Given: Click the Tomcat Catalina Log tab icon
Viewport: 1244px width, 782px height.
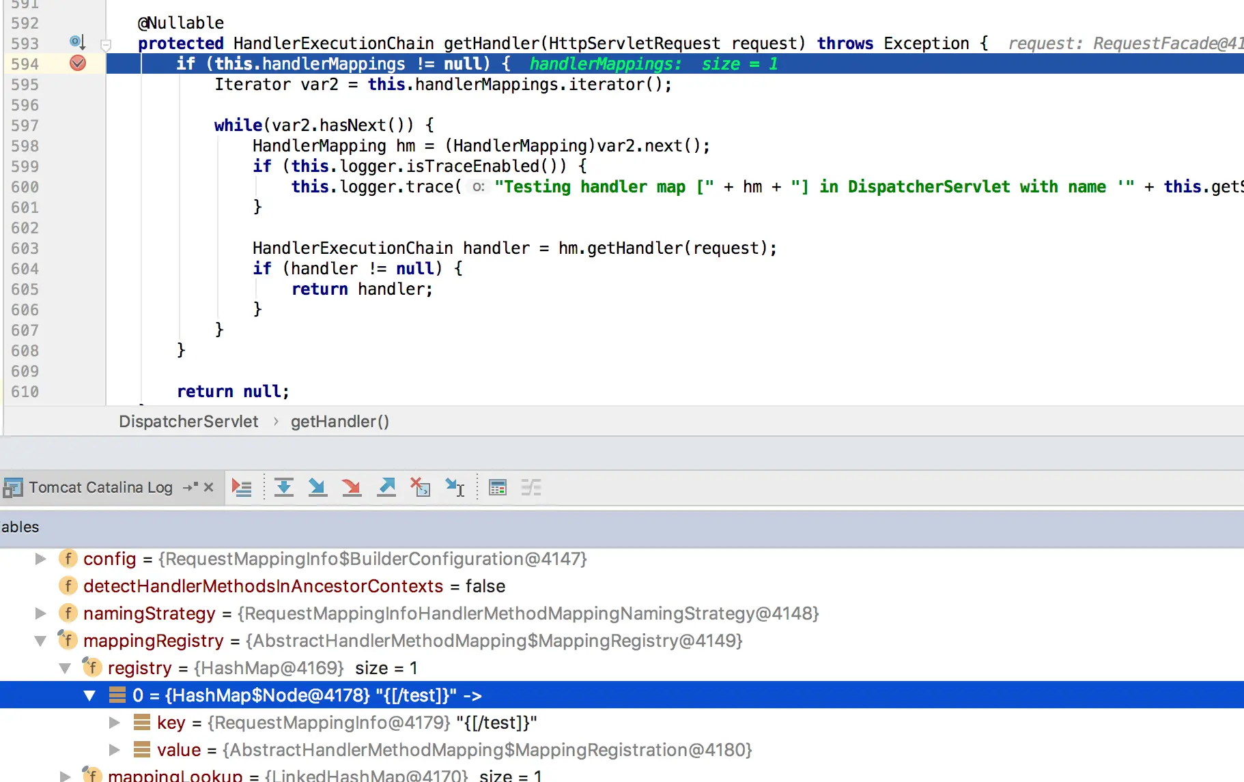Looking at the screenshot, I should 13,488.
